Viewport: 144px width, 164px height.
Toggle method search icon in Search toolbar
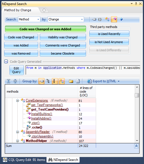pyautogui.click(x=114, y=19)
